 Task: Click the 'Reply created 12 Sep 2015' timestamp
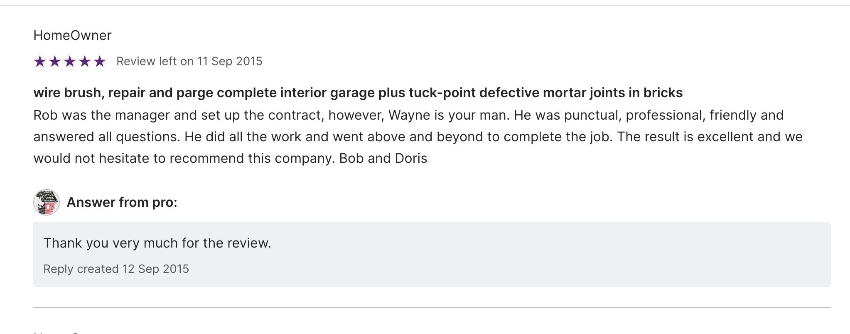[116, 269]
